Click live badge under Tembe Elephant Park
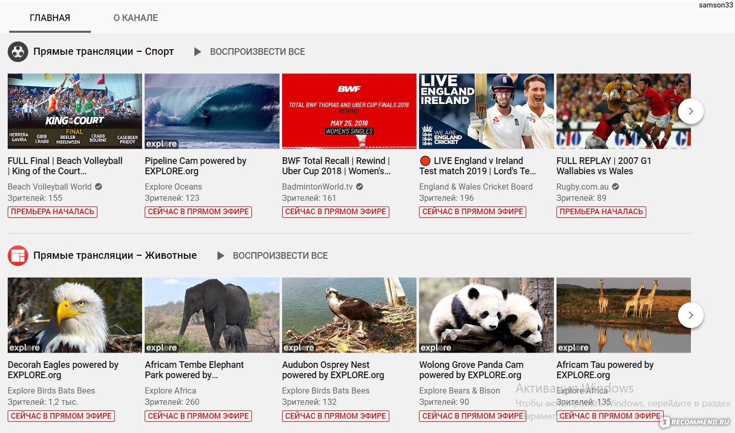The height and width of the screenshot is (433, 735). pos(198,416)
